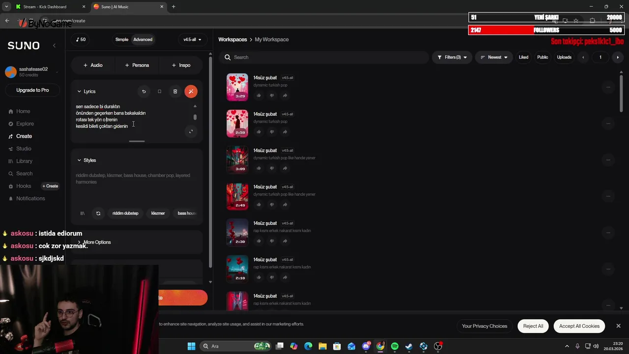Click the Upgrade to Pro button
The image size is (629, 354).
point(32,90)
